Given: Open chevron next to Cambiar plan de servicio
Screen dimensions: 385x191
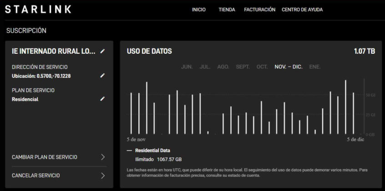Looking at the screenshot, I should click(103, 157).
